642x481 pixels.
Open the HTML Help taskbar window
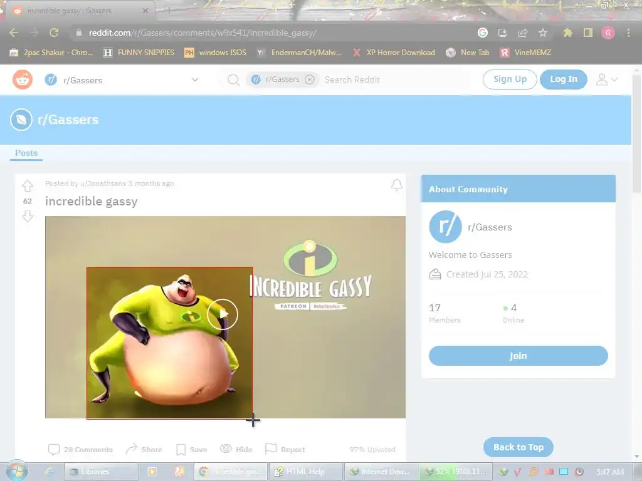pyautogui.click(x=305, y=472)
